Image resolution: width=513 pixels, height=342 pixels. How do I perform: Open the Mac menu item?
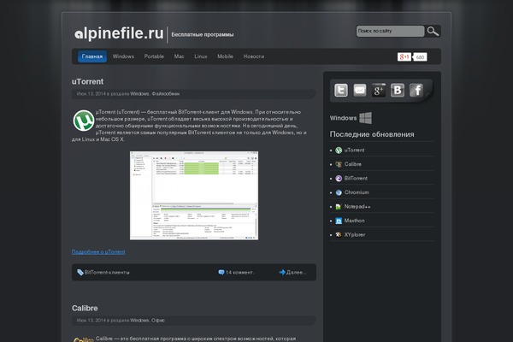179,56
